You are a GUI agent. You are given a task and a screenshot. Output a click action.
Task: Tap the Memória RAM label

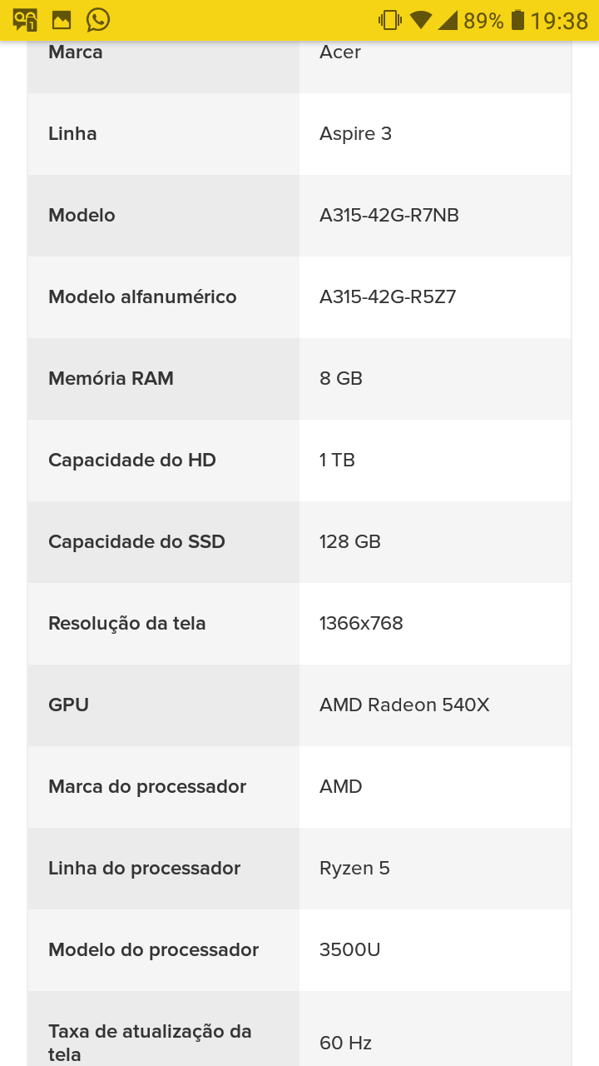pyautogui.click(x=111, y=379)
